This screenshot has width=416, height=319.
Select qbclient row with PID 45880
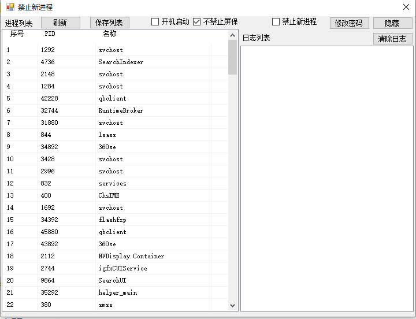[116, 232]
